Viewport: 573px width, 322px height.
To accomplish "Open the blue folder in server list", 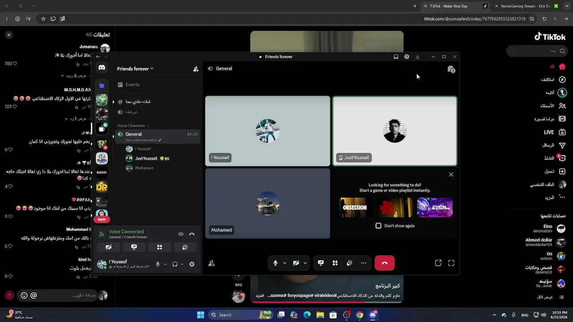I will pyautogui.click(x=102, y=85).
